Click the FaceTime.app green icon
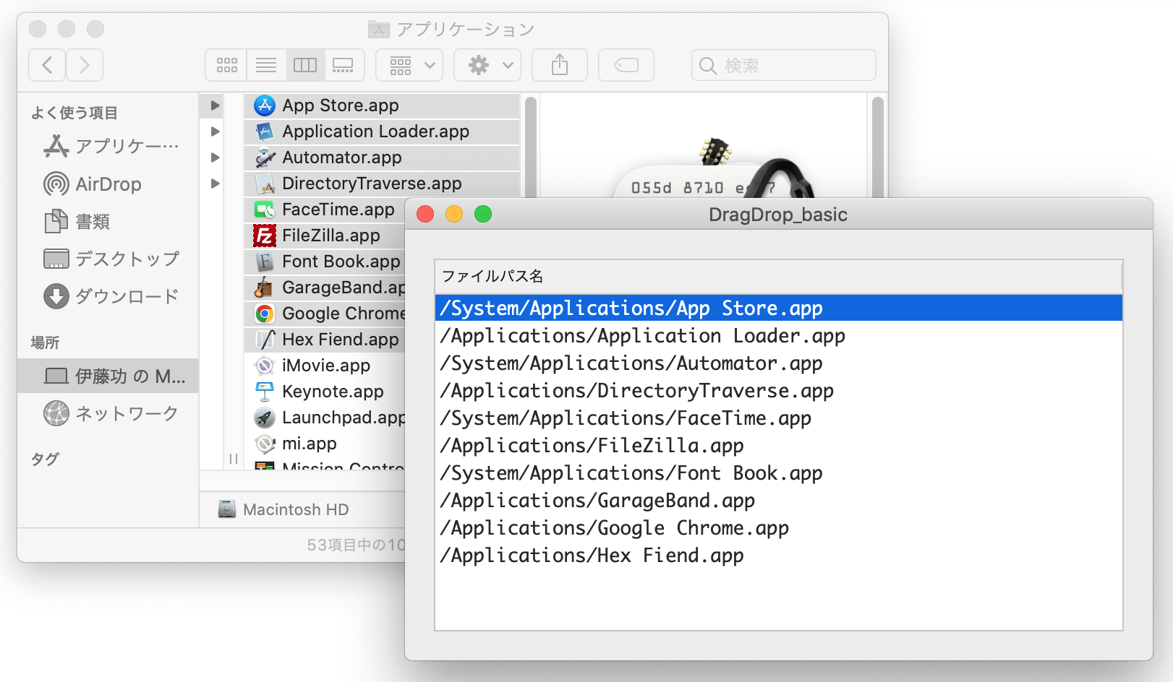The height and width of the screenshot is (682, 1173). pos(265,210)
